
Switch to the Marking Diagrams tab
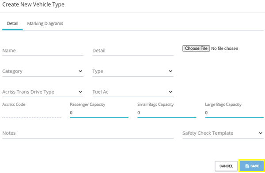coord(45,24)
